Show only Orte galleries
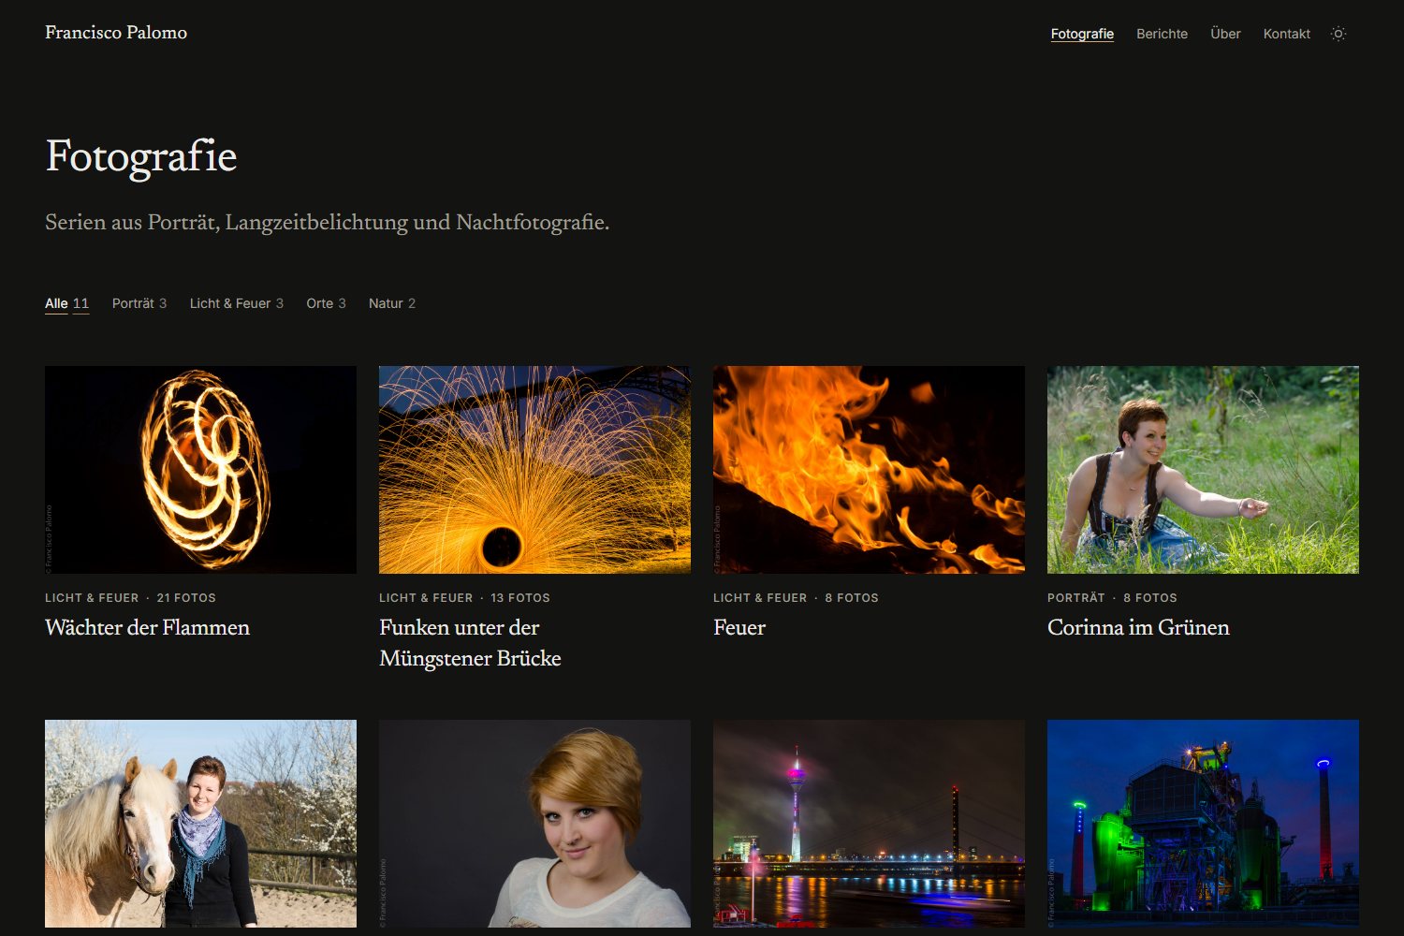The width and height of the screenshot is (1404, 936). pos(326,303)
